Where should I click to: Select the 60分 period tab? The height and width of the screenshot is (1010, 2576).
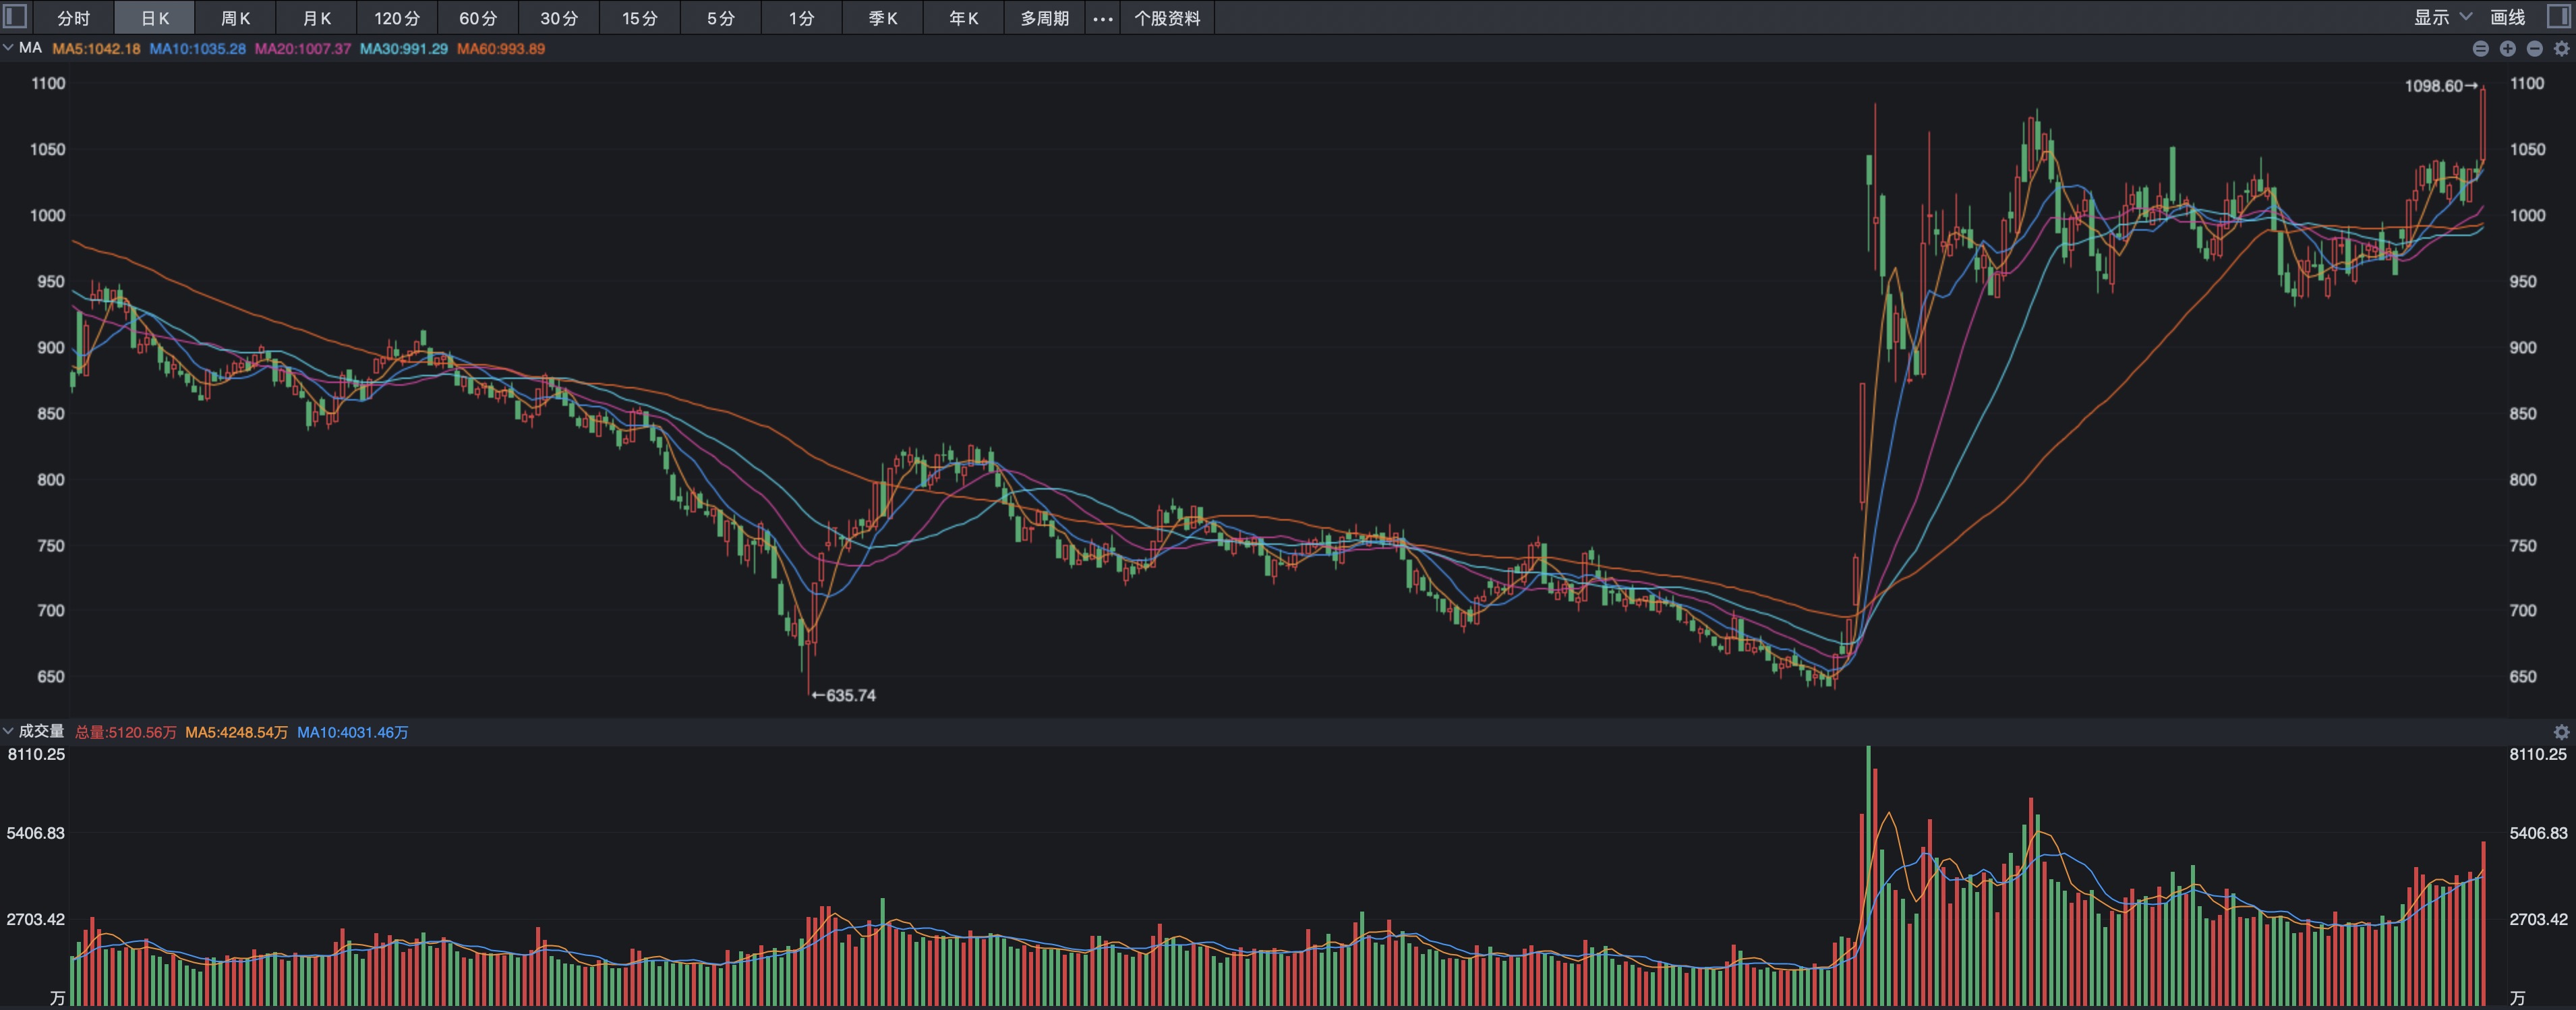click(478, 18)
